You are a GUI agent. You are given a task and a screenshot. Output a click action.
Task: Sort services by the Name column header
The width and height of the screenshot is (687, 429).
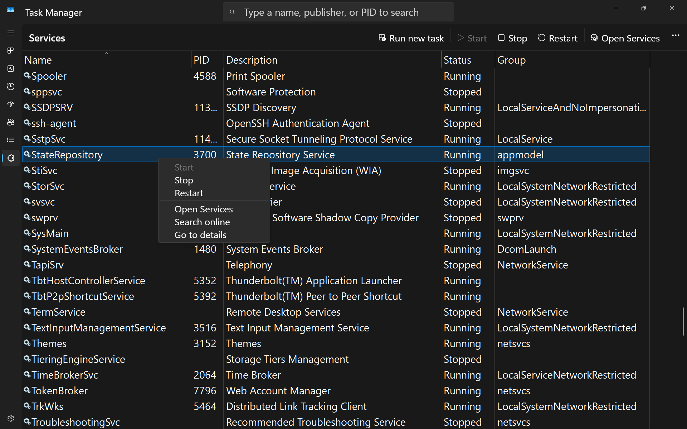[38, 60]
